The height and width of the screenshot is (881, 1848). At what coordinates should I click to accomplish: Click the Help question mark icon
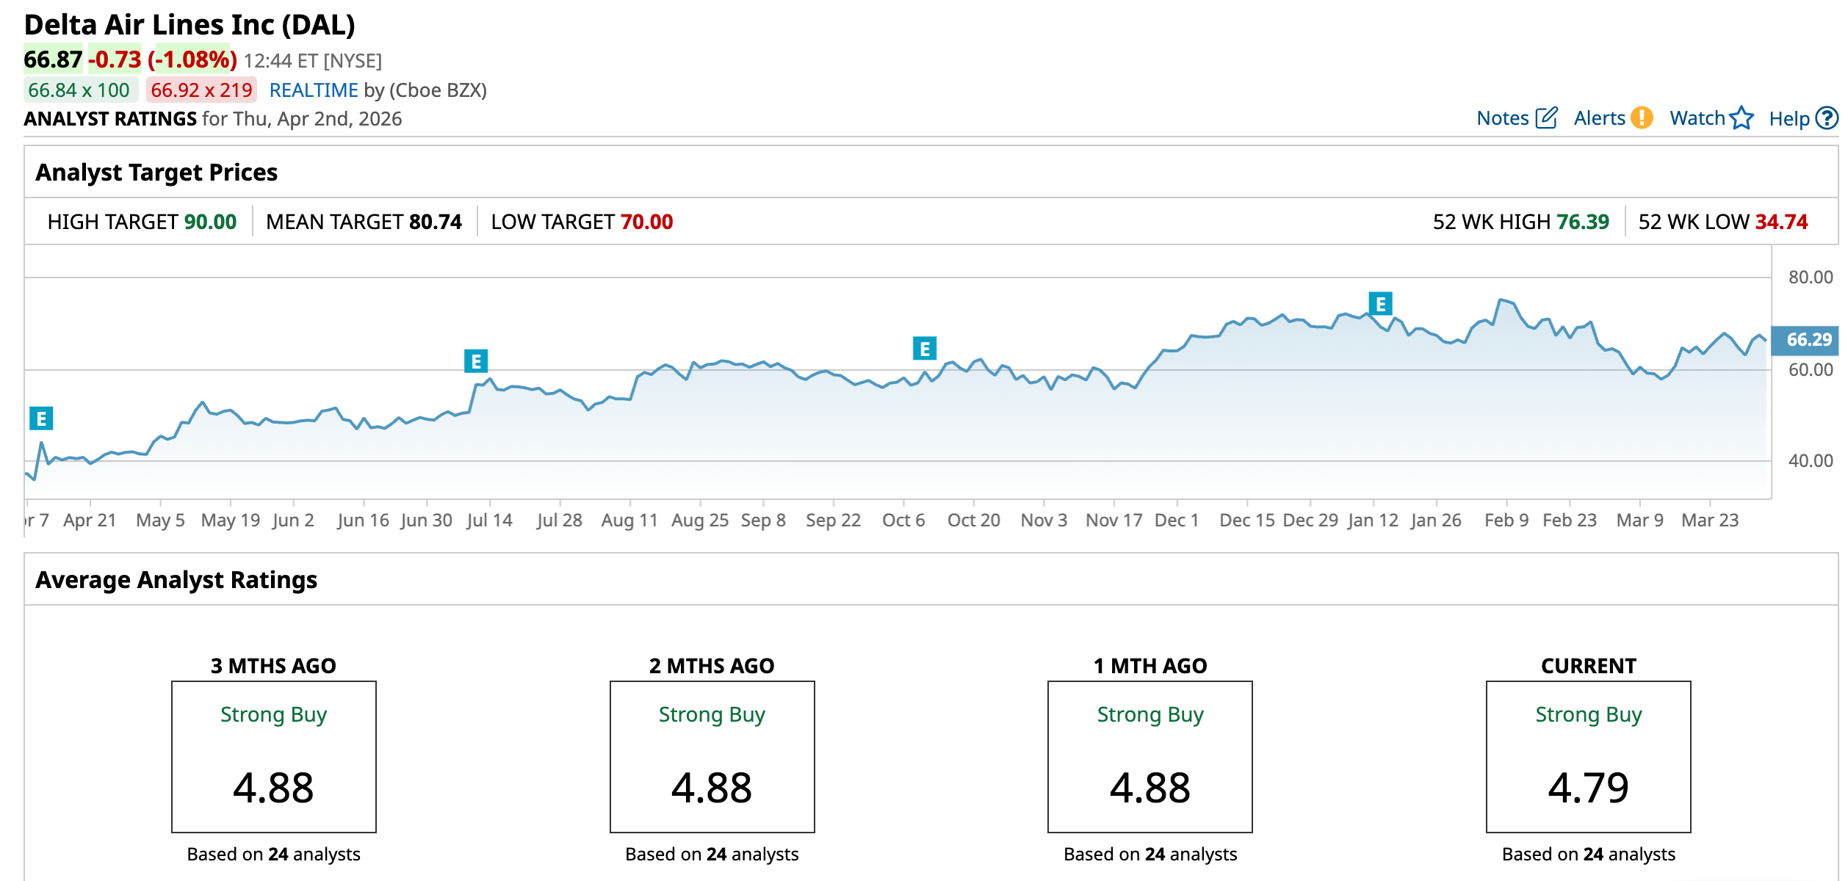click(1826, 118)
